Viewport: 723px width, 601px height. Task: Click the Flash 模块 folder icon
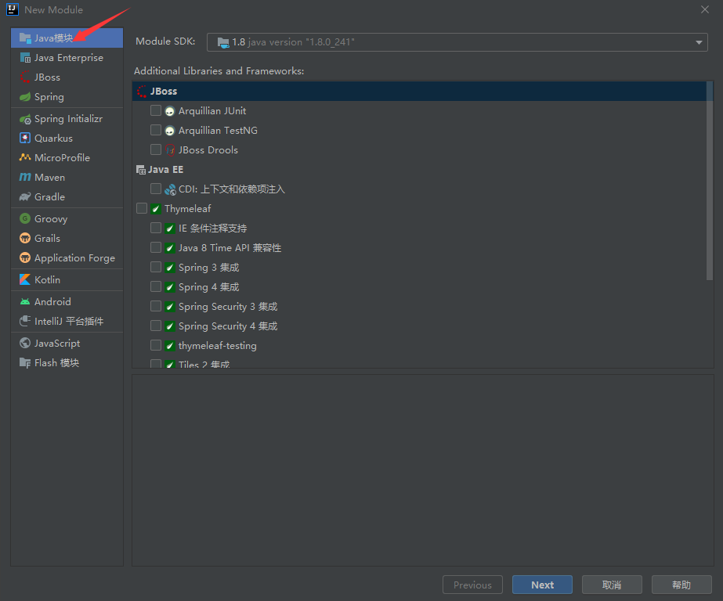pyautogui.click(x=25, y=363)
